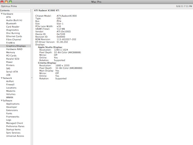This screenshot has width=193, height=145.
Task: Select Graphics/Displays in the sidebar
Action: tap(16, 46)
